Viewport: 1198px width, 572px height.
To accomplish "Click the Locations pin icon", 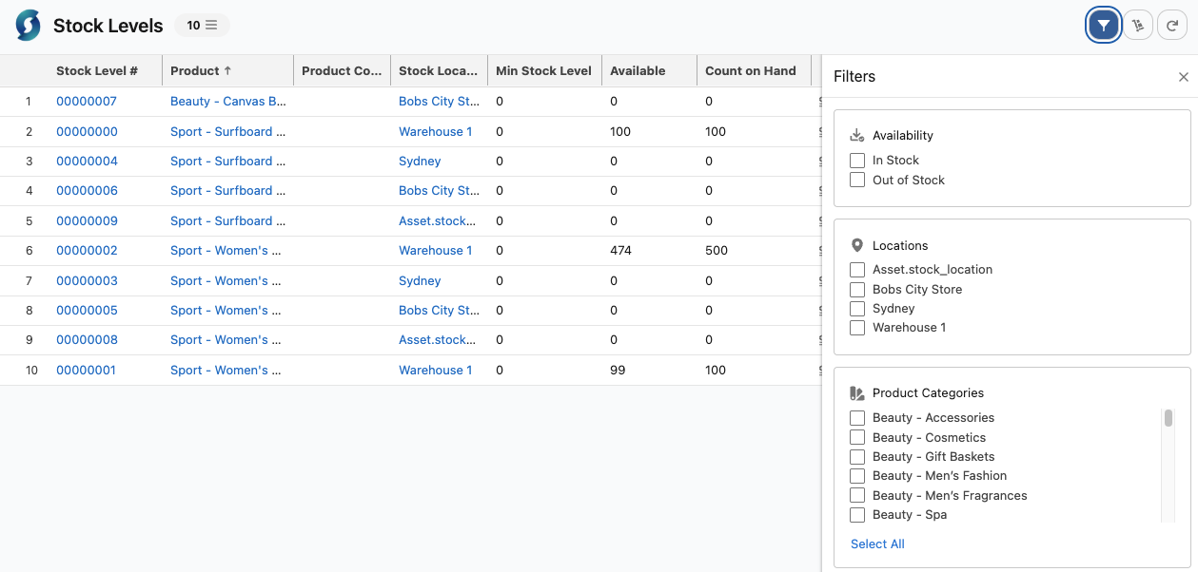I will pyautogui.click(x=857, y=245).
